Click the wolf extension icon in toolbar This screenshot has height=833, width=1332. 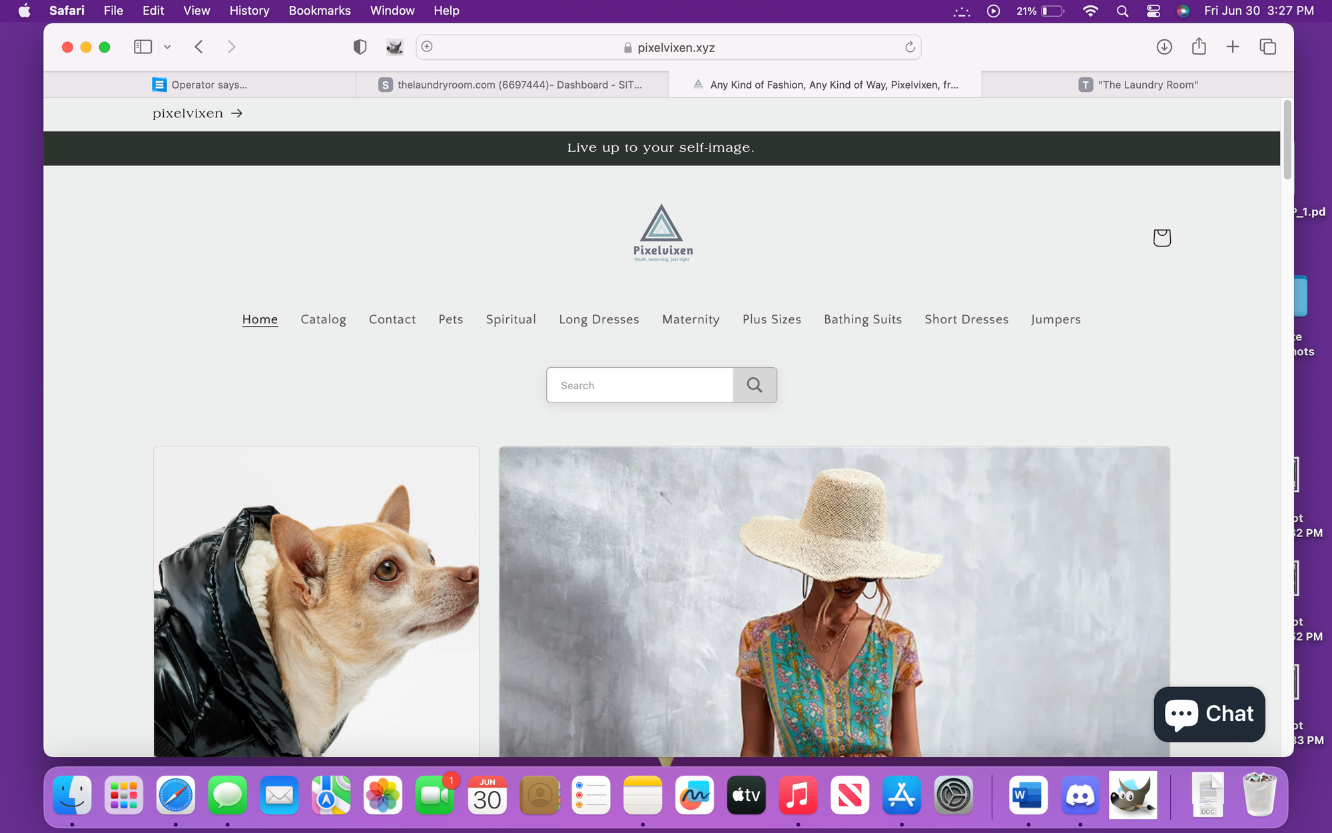pyautogui.click(x=394, y=47)
